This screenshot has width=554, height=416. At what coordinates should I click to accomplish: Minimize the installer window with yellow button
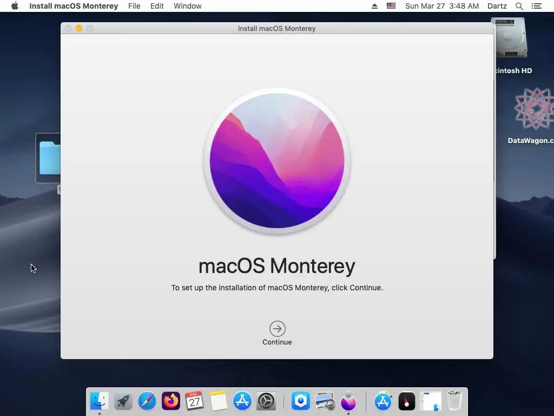[x=79, y=28]
